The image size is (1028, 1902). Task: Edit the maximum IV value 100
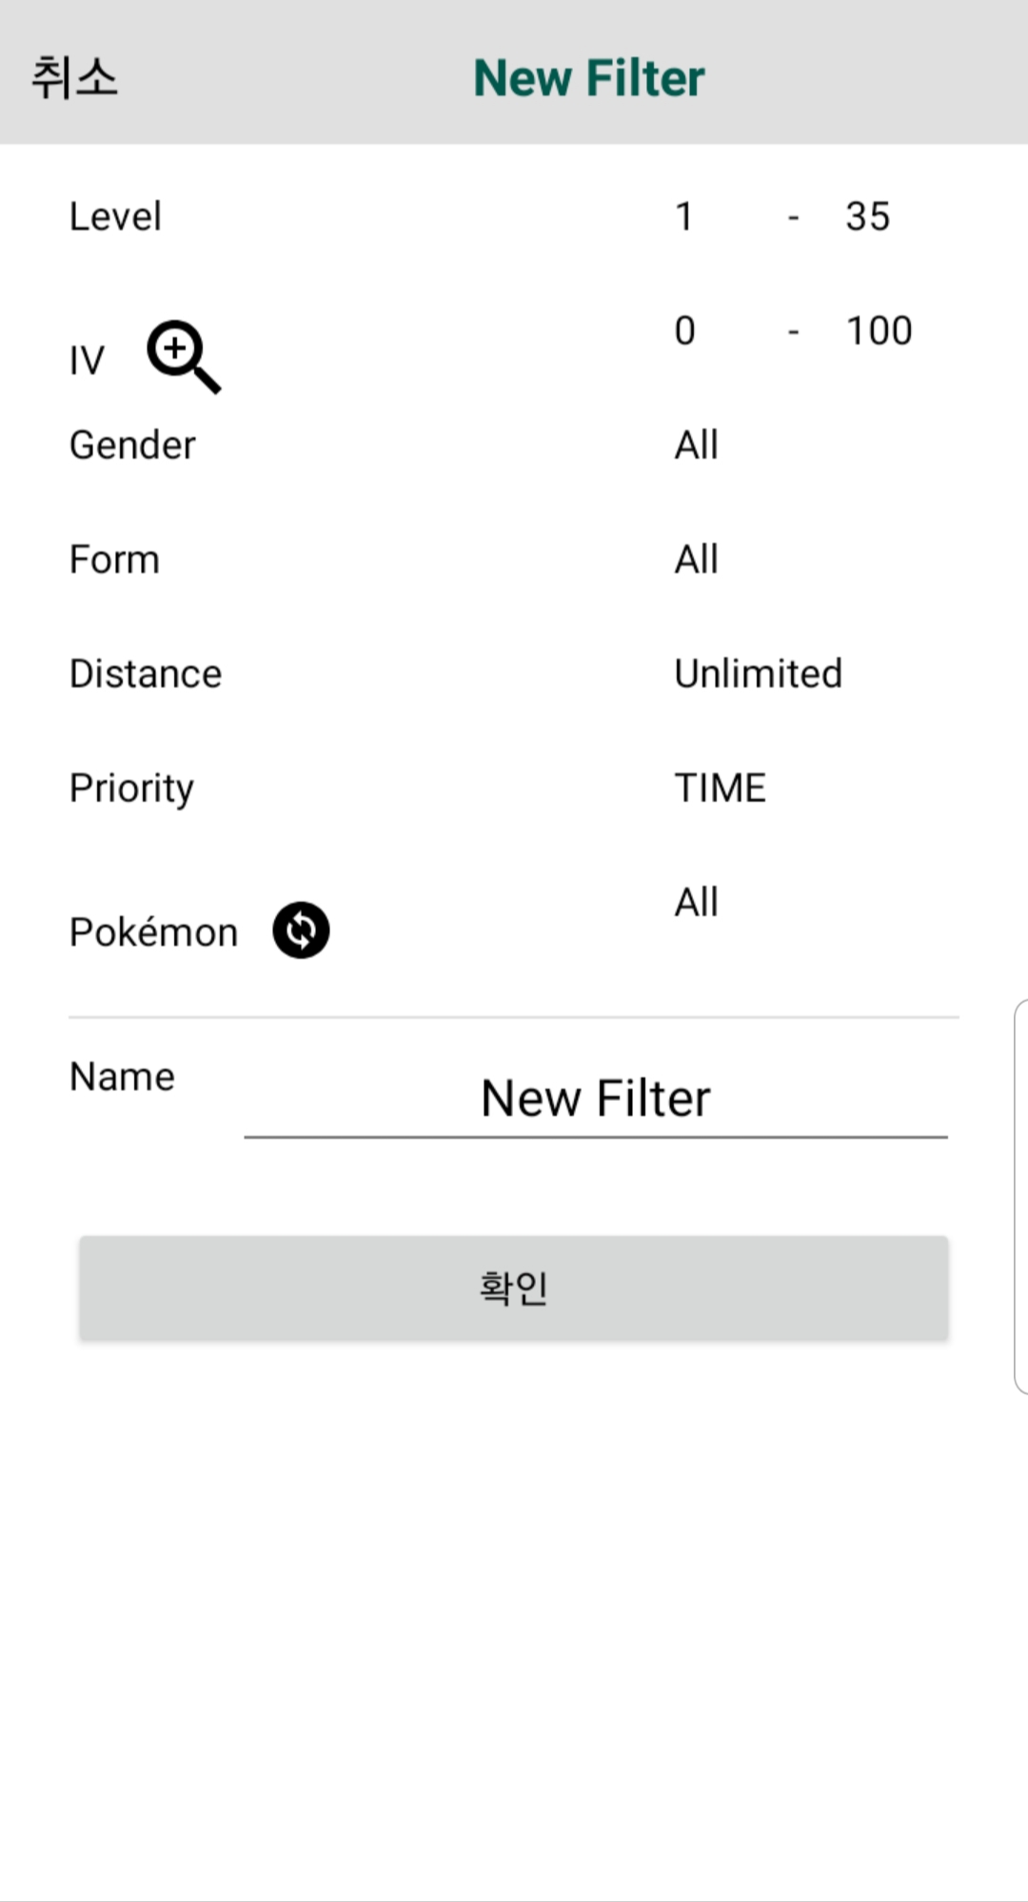coord(879,330)
